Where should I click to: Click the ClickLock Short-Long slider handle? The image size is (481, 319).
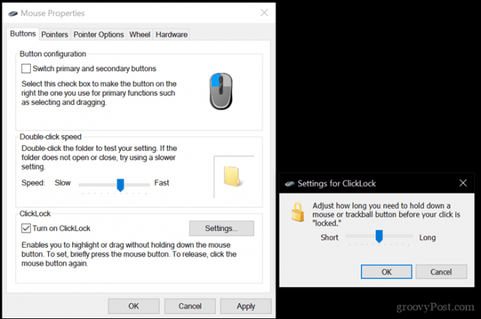coord(379,236)
